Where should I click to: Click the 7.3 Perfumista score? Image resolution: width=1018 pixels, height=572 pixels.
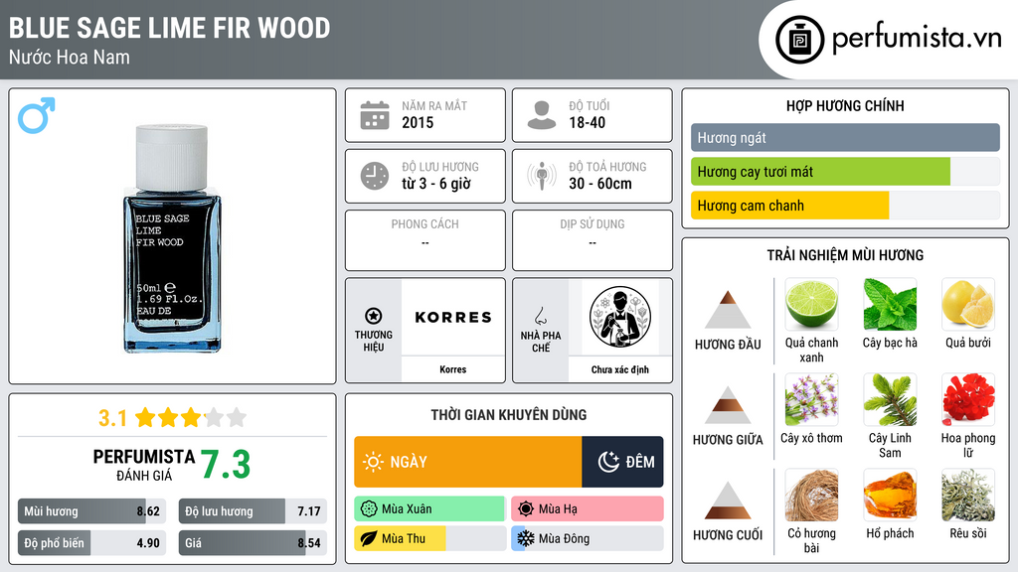coord(226,465)
